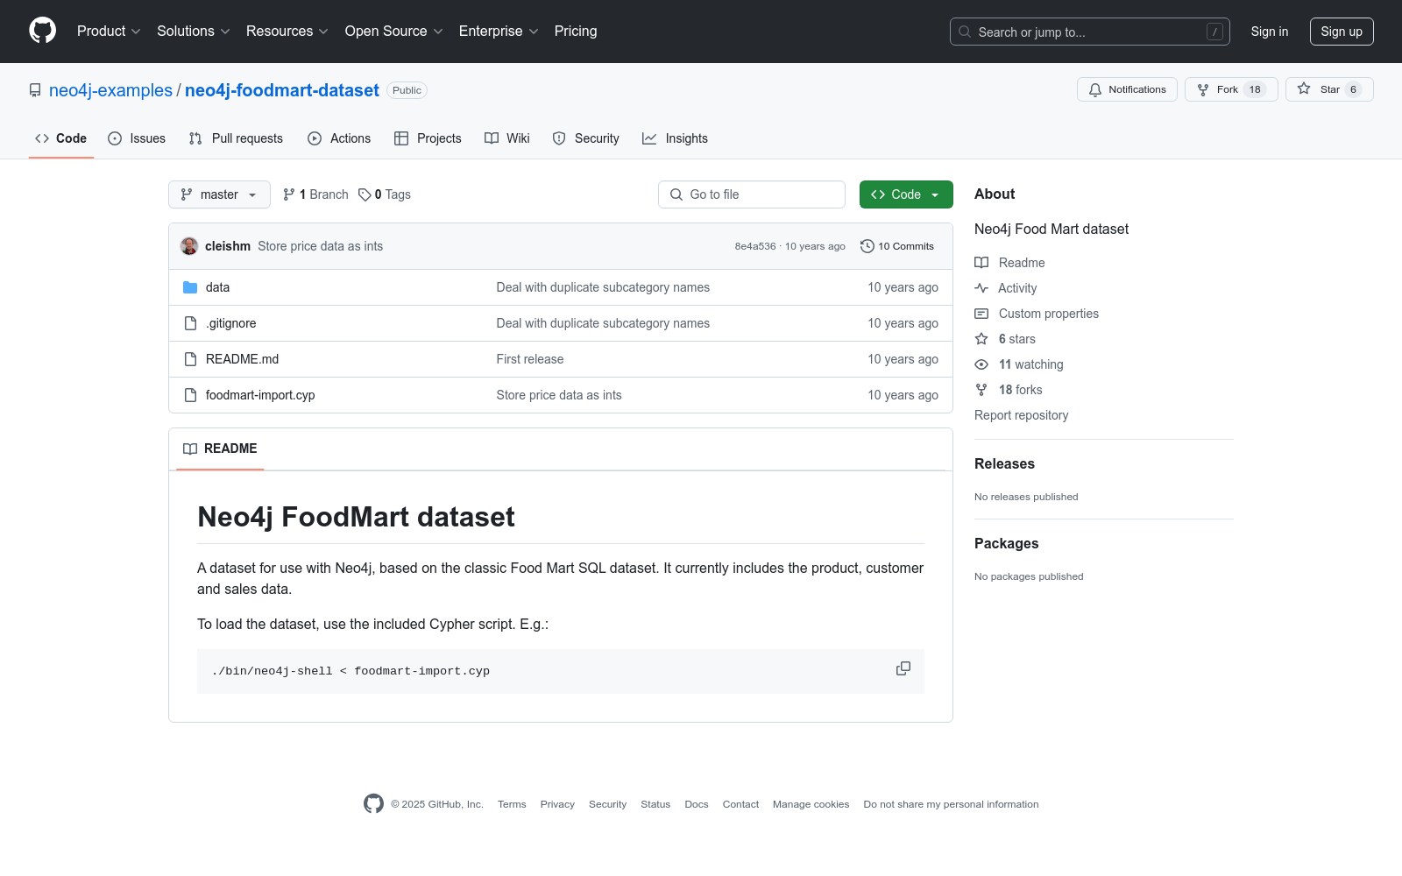Click cleishm's avatar image
1402x876 pixels.
[189, 246]
